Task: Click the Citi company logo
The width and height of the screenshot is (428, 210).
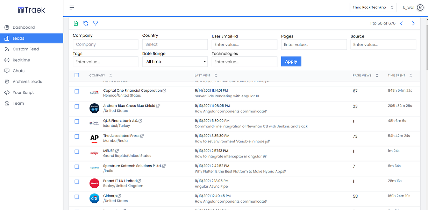Action: (94, 198)
